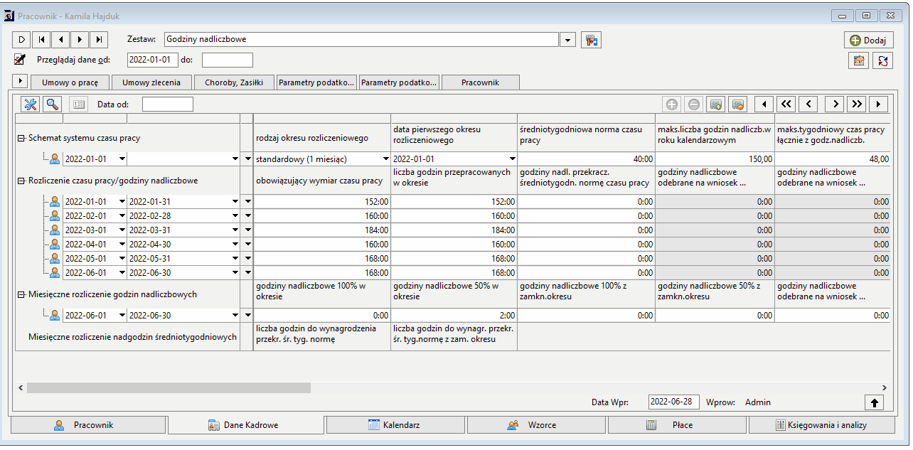Switch to Umowy zlecenia tab
Viewport: 913px width, 450px height.
(x=151, y=82)
